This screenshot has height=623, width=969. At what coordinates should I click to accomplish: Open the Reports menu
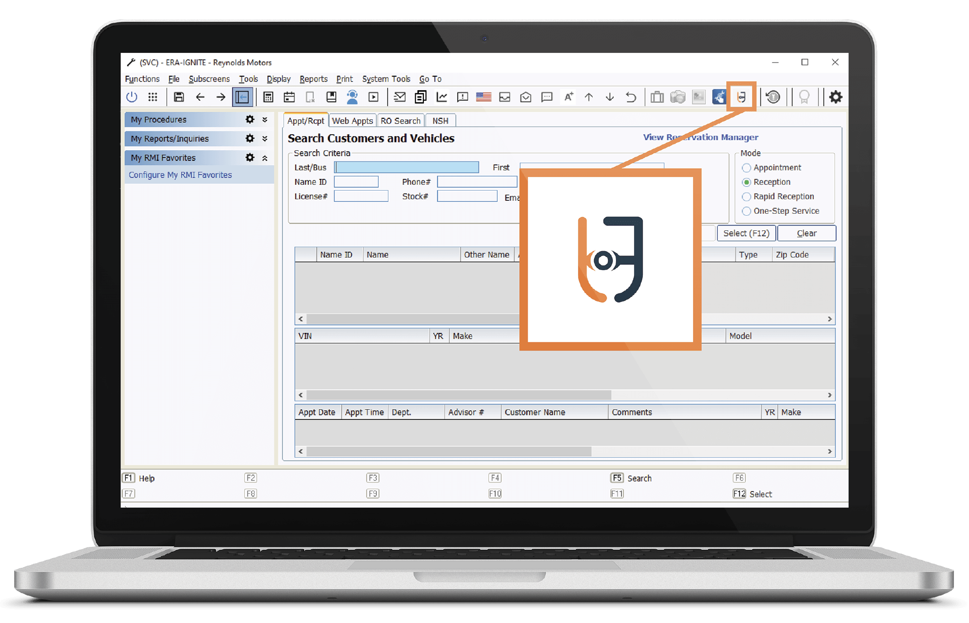[314, 79]
